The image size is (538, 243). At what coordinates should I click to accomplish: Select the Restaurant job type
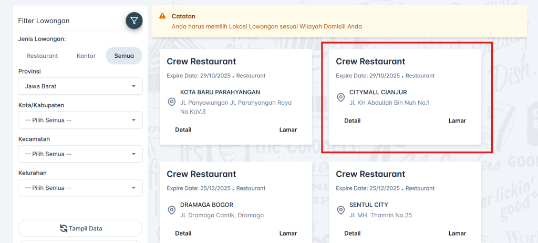42,56
